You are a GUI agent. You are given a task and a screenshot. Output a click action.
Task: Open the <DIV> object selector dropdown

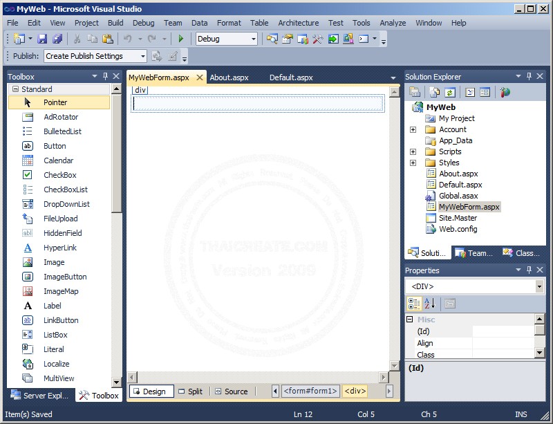[x=539, y=286]
